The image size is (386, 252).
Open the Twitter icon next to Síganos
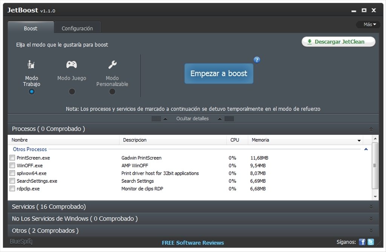[371, 242]
